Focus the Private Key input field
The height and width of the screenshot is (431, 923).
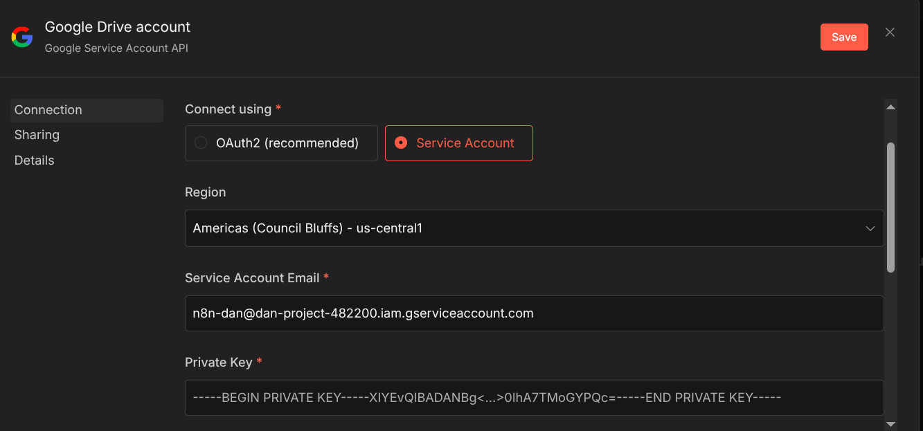click(x=533, y=398)
